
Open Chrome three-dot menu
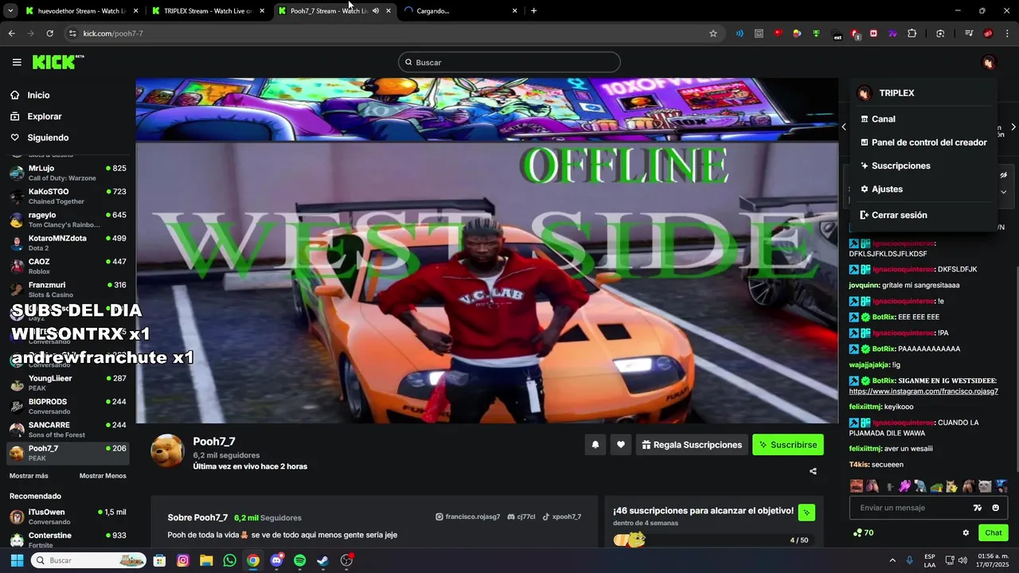(1009, 33)
